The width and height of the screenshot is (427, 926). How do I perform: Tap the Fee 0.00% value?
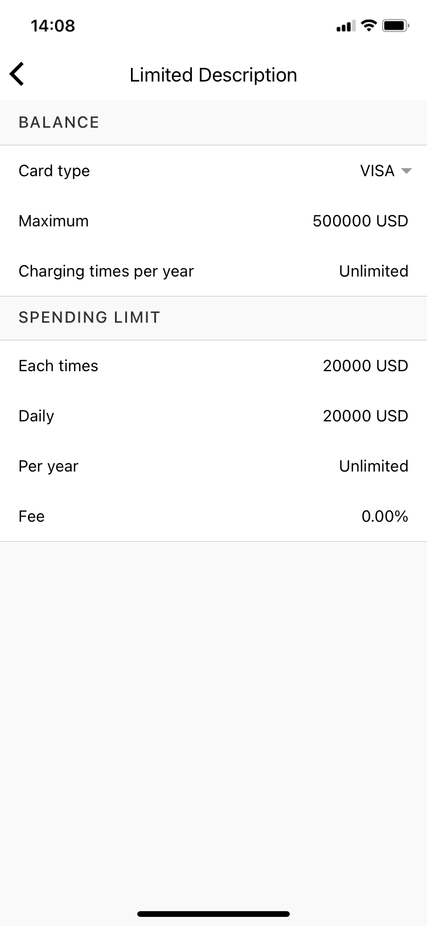click(x=384, y=517)
